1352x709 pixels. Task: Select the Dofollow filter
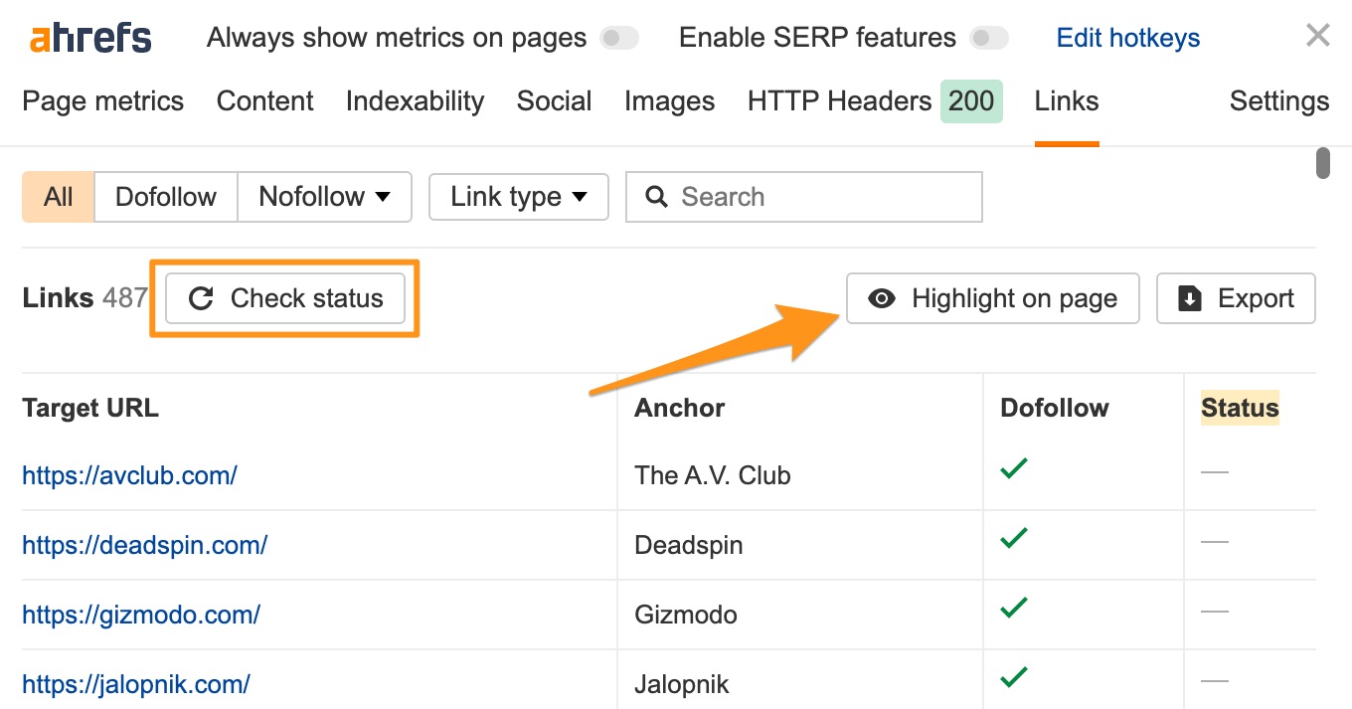coord(165,197)
